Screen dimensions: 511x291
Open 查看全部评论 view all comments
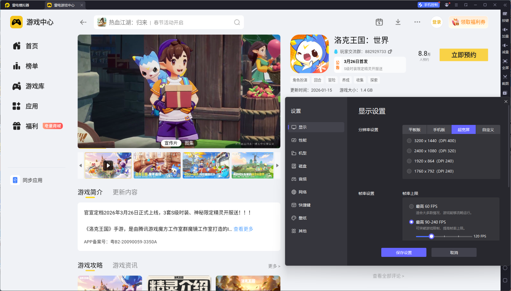point(388,276)
